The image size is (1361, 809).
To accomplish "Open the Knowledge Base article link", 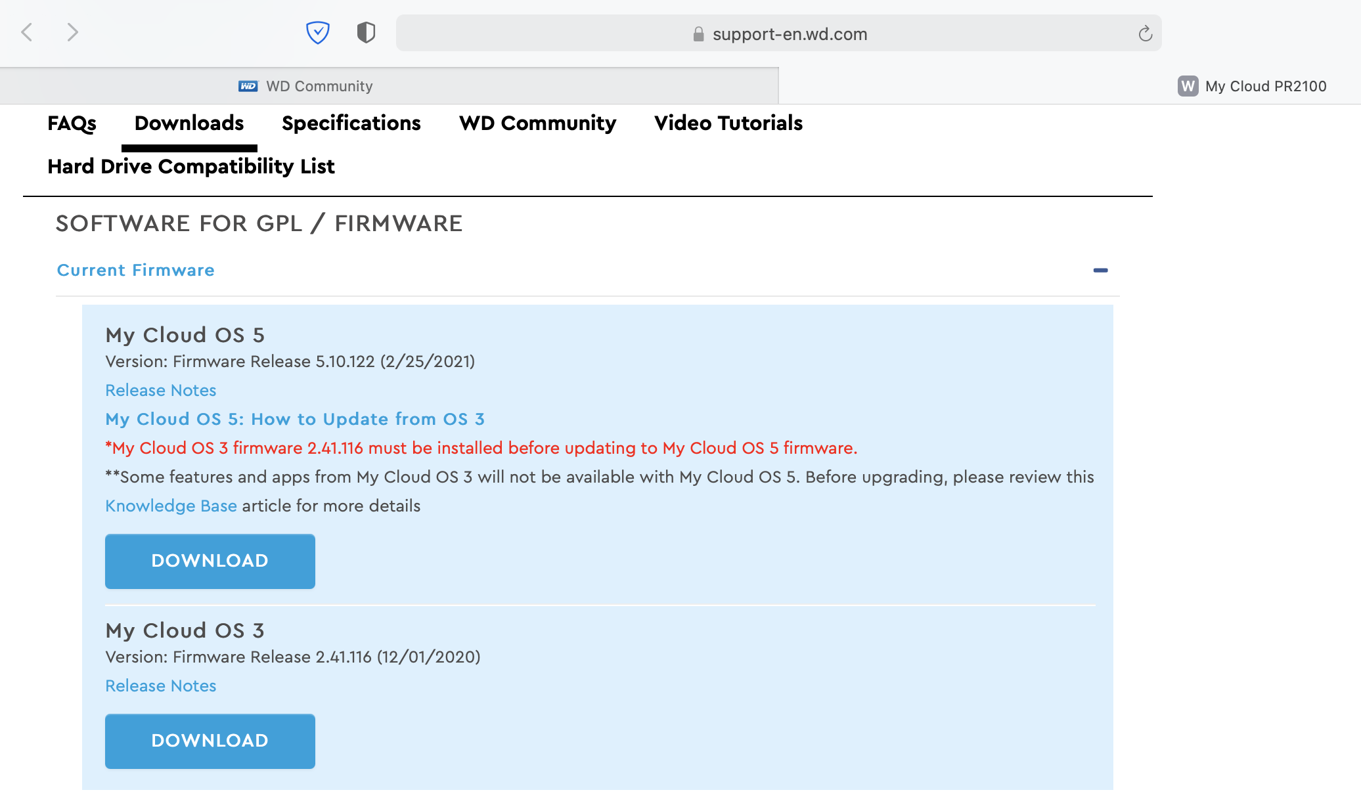I will tap(171, 506).
